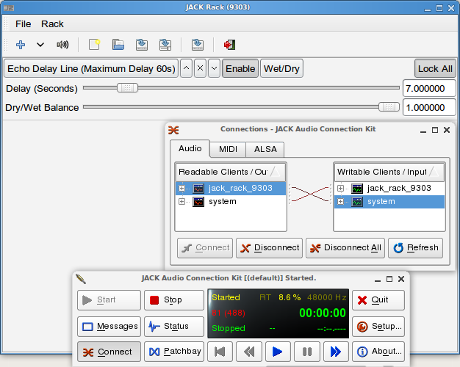This screenshot has width=460, height=367.
Task: Click the Delay value field showing 7.000000
Action: pyautogui.click(x=429, y=88)
